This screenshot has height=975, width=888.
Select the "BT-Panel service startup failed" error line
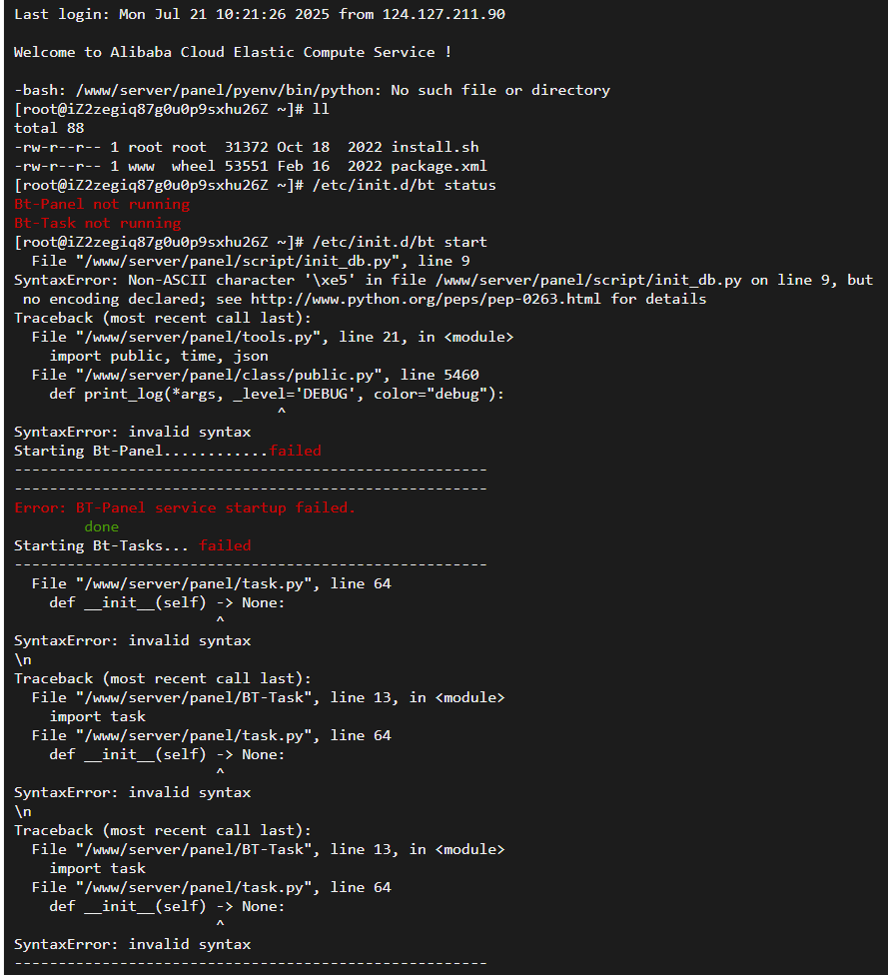(x=185, y=507)
